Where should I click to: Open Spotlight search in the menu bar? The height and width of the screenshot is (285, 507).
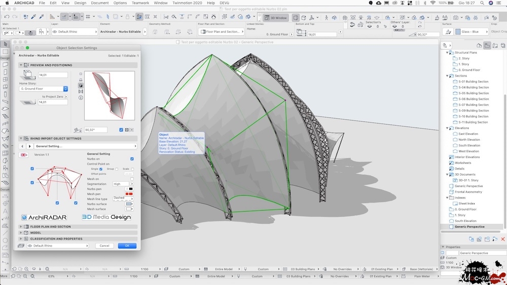[482, 3]
